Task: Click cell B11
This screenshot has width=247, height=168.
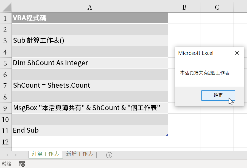Action: click(x=184, y=130)
